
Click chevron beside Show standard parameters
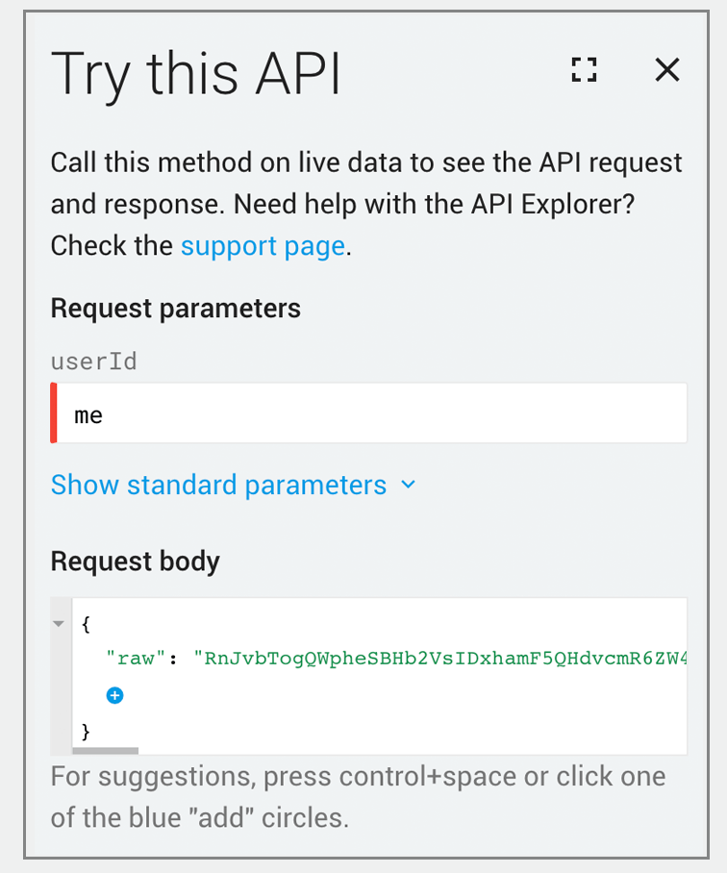point(408,485)
